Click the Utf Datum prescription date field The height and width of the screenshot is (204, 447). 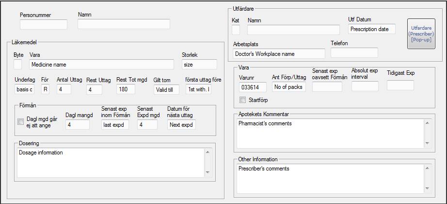pos(372,29)
